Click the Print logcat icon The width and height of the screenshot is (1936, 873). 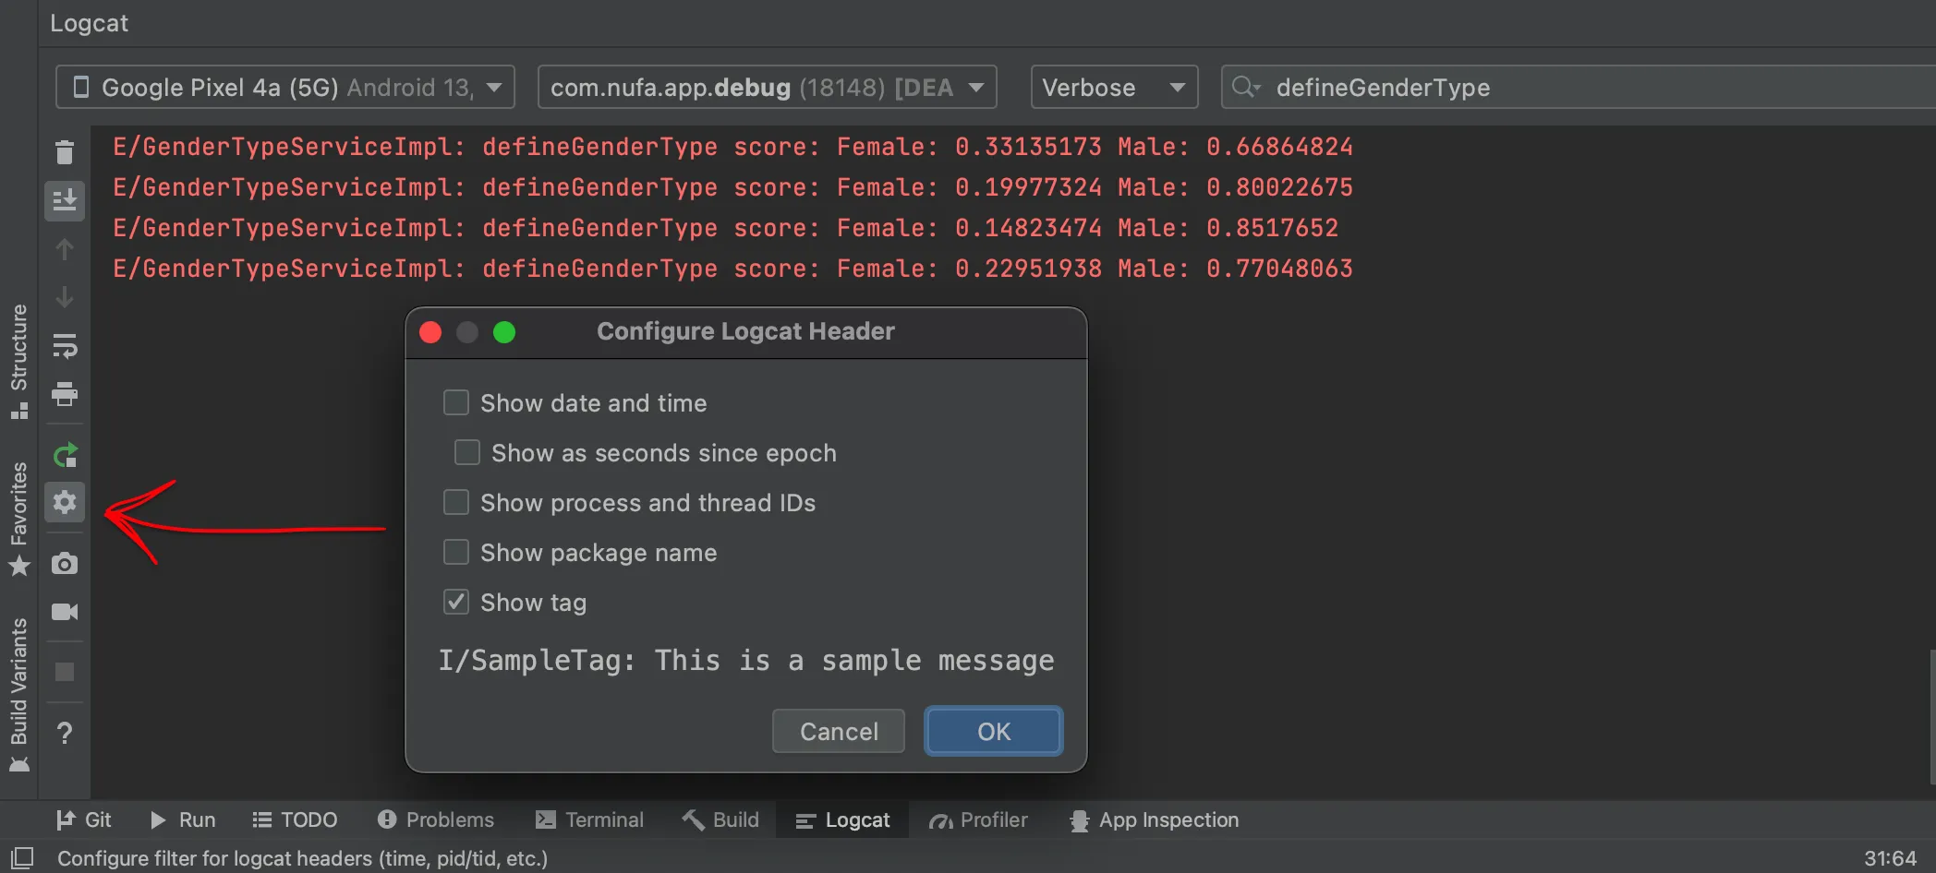[x=64, y=394]
